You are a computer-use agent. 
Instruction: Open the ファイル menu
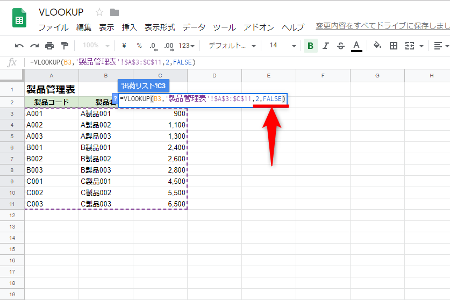[53, 27]
